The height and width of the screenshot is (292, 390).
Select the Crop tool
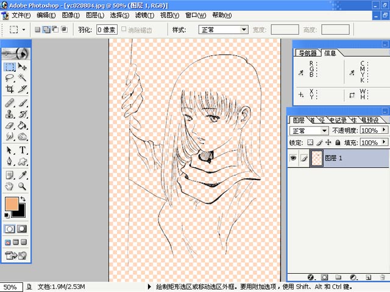pyautogui.click(x=10, y=89)
